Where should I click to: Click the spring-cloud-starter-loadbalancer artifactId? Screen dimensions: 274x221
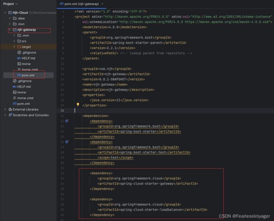[x=152, y=210]
